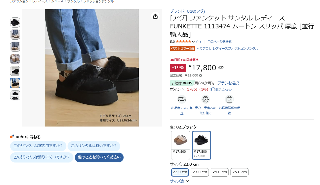Click the share icon on product image
Viewport: 320px width, 185px height.
(155, 16)
